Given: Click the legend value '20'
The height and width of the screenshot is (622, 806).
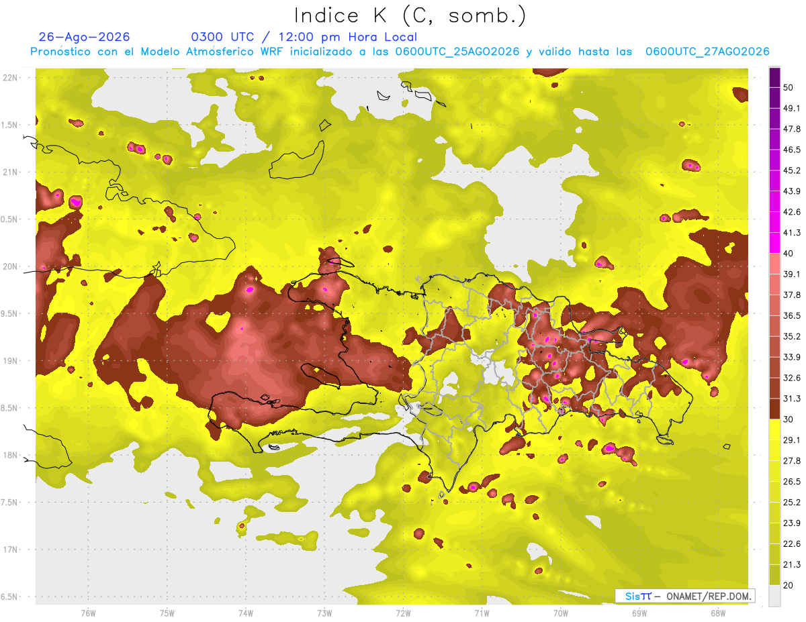Looking at the screenshot, I should [x=789, y=585].
